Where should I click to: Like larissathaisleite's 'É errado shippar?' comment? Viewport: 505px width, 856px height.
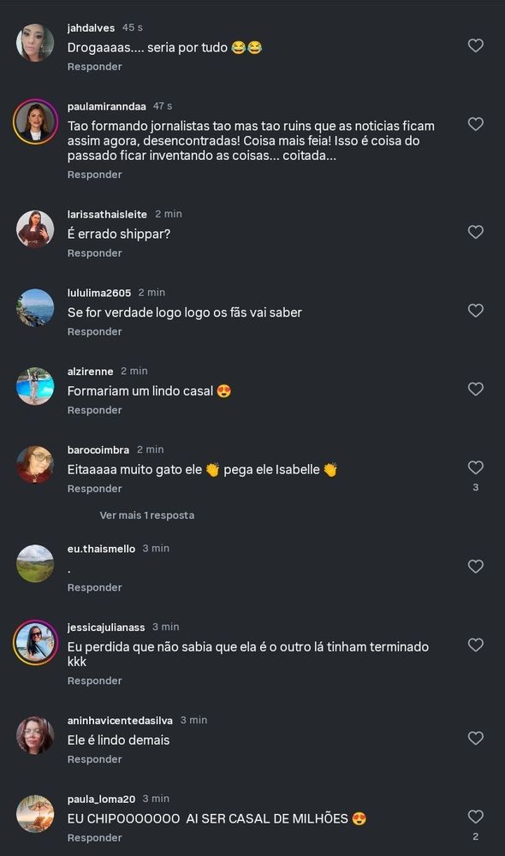coord(476,232)
